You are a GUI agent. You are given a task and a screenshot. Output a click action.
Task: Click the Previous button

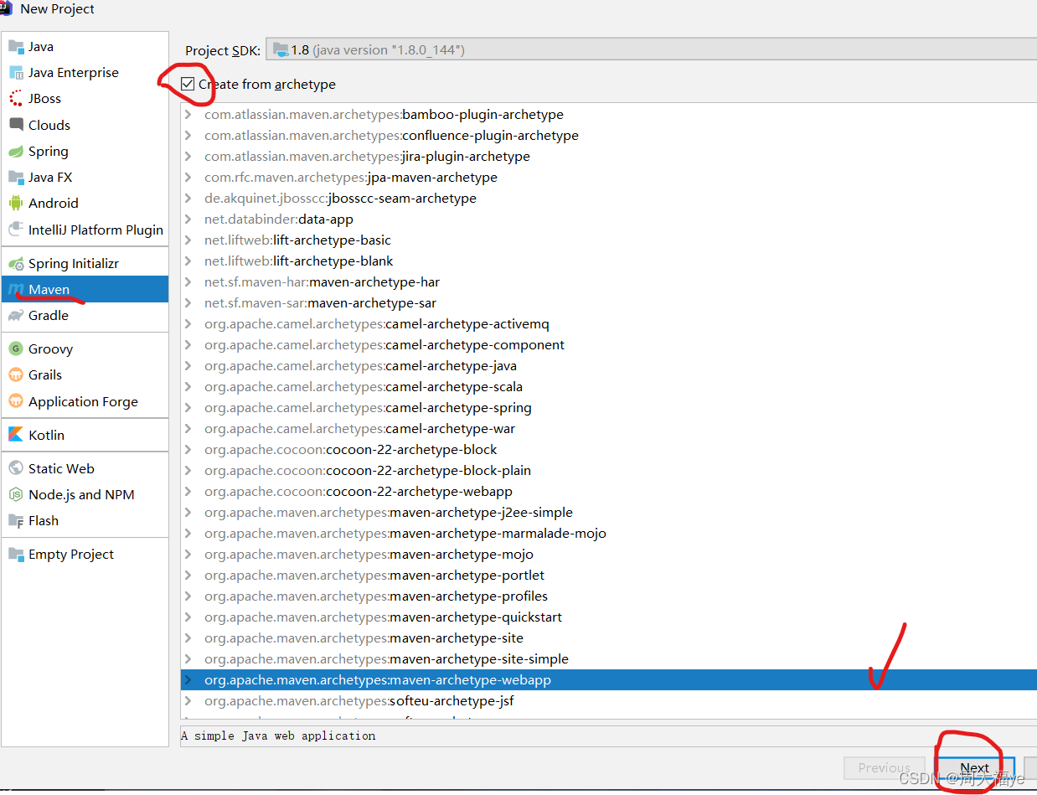(884, 768)
